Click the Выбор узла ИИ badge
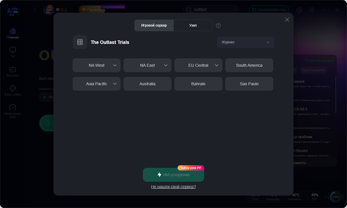This screenshot has width=347, height=208. click(x=191, y=168)
